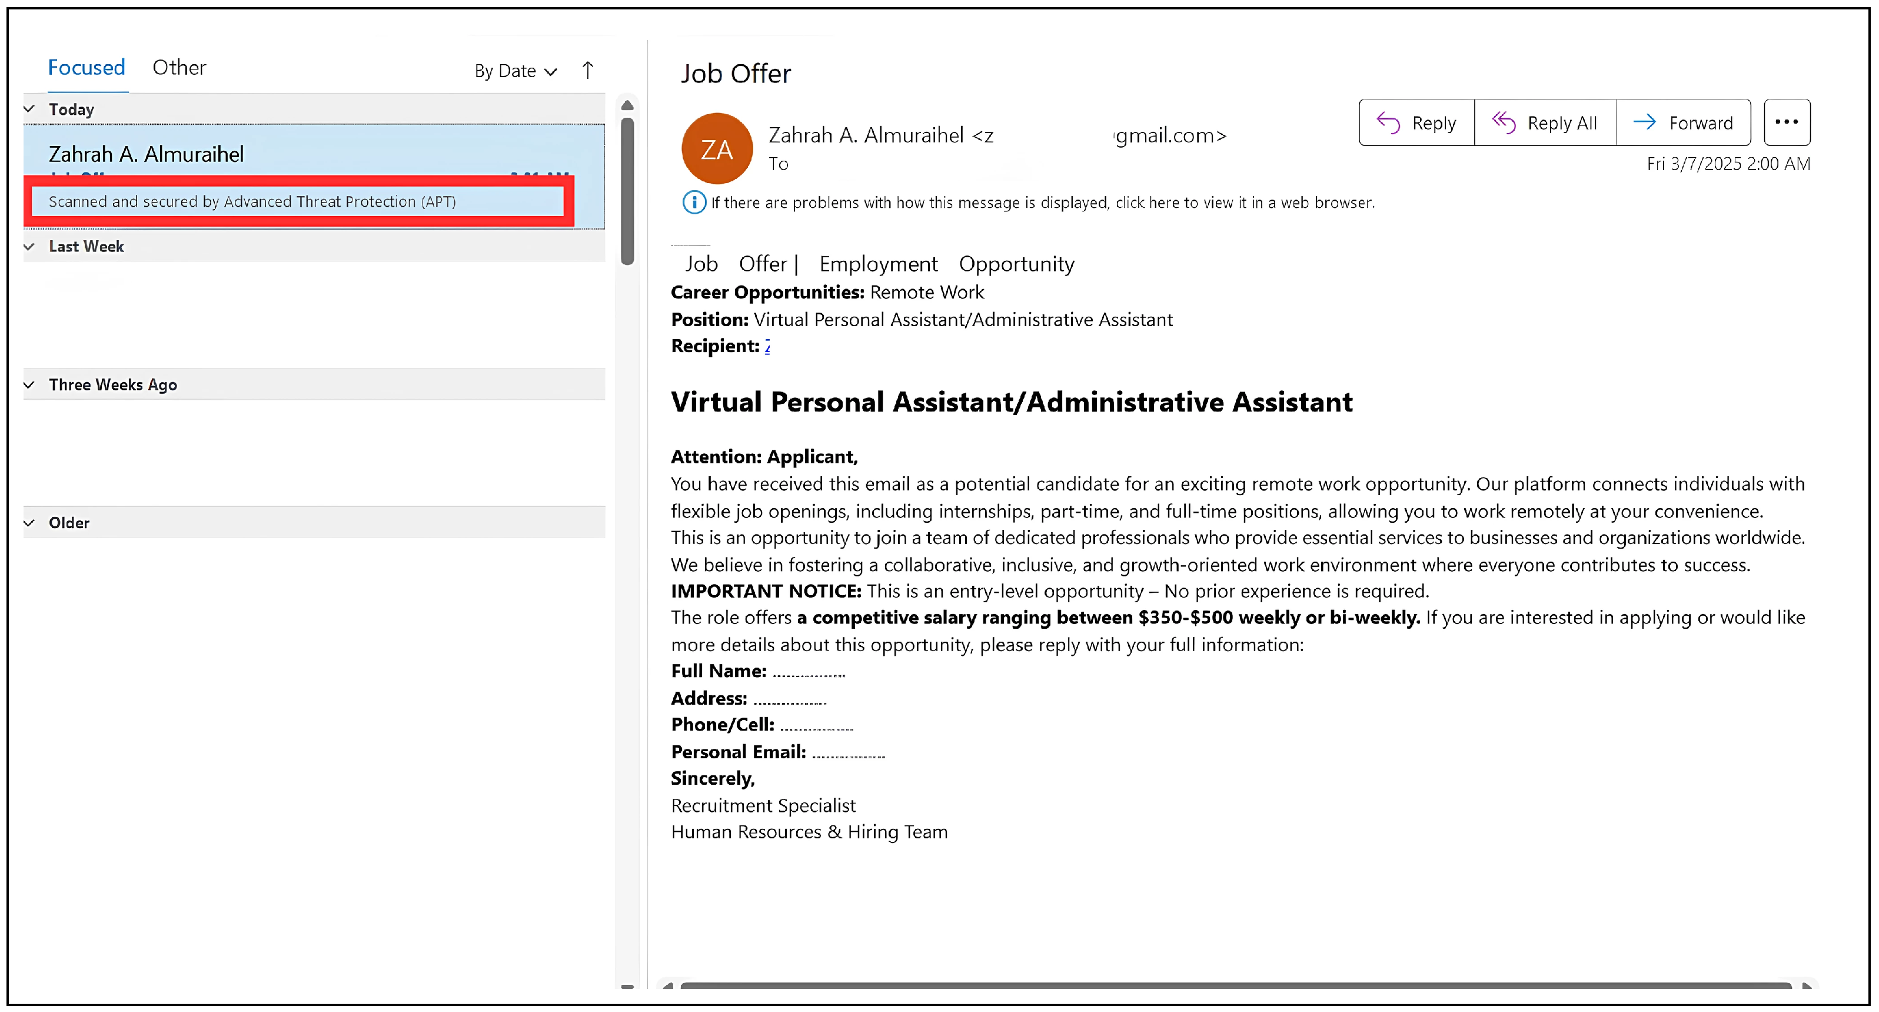Open the By Date sort dropdown
Image resolution: width=1879 pixels, height=1012 pixels.
tap(515, 71)
